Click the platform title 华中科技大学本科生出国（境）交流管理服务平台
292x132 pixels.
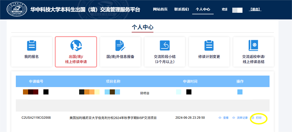tap(85, 10)
